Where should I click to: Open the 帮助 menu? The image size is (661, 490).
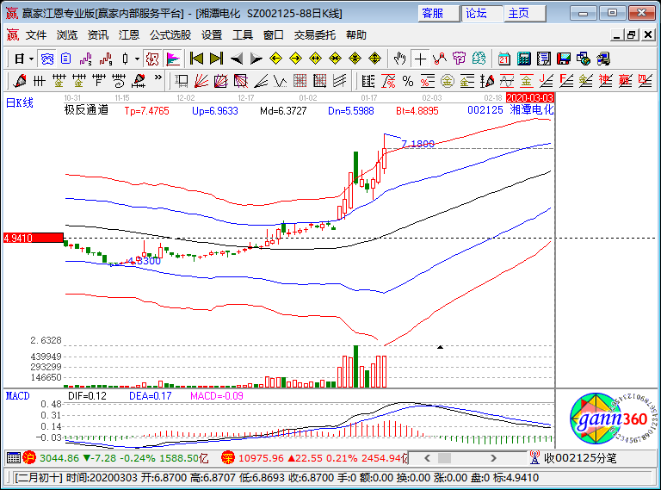coord(356,35)
